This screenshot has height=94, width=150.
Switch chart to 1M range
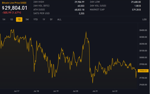pyautogui.click(x=27, y=19)
